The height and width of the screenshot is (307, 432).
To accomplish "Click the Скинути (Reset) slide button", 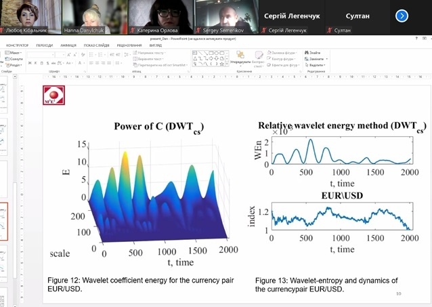I will click(16, 59).
